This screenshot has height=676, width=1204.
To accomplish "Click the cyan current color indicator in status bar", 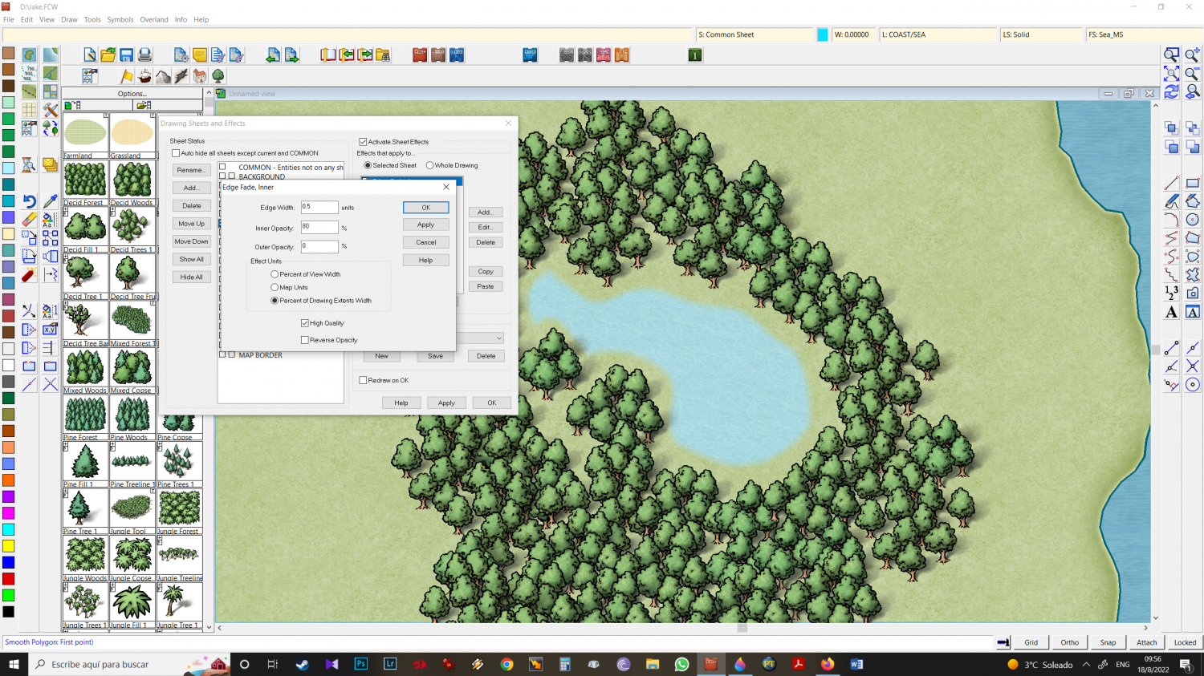I will [x=823, y=34].
